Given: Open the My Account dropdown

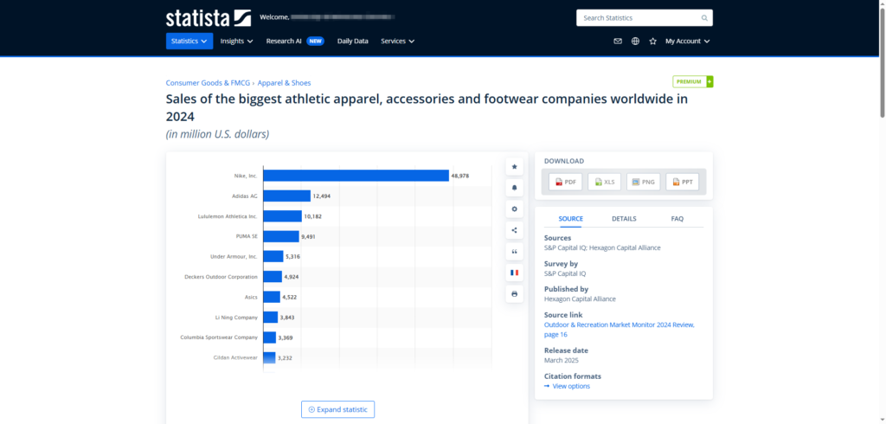Looking at the screenshot, I should pos(688,41).
